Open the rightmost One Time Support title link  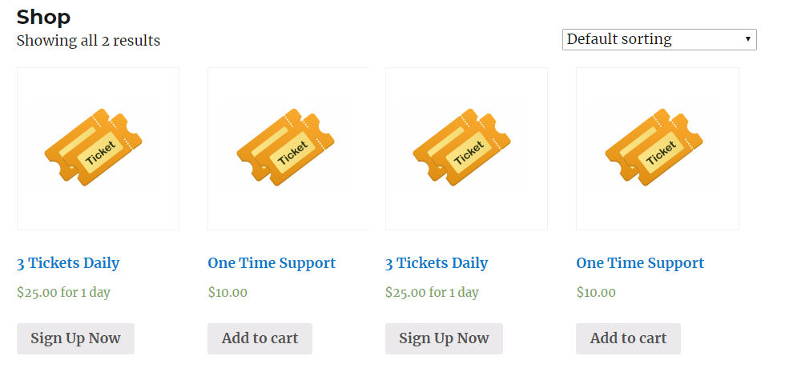[x=640, y=263]
